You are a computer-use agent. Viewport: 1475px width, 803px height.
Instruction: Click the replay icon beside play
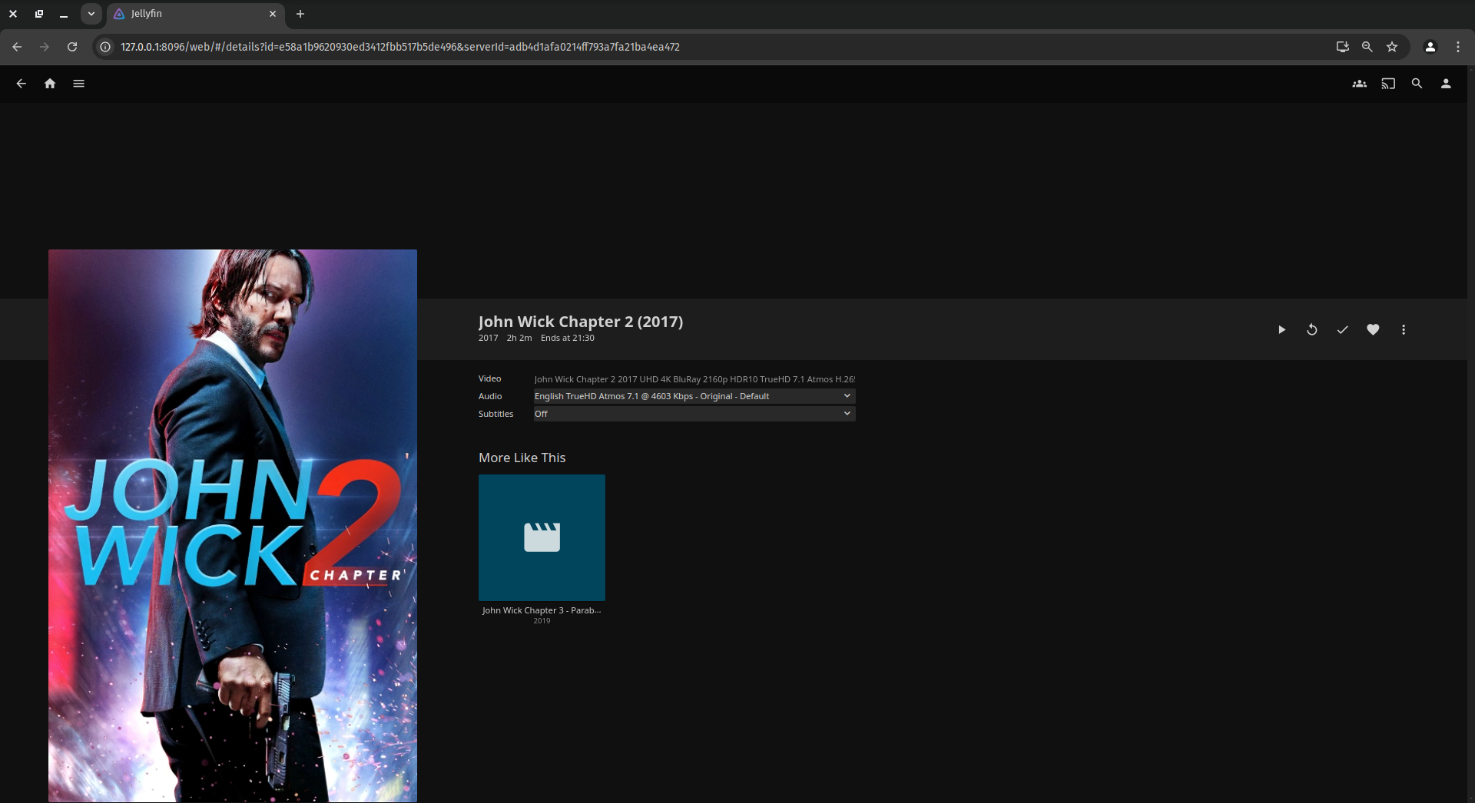point(1312,329)
